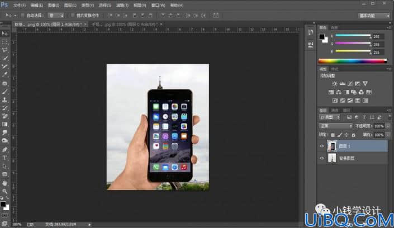Image resolution: width=394 pixels, height=228 pixels.
Task: Add a Curves adjustment
Action: click(x=350, y=84)
